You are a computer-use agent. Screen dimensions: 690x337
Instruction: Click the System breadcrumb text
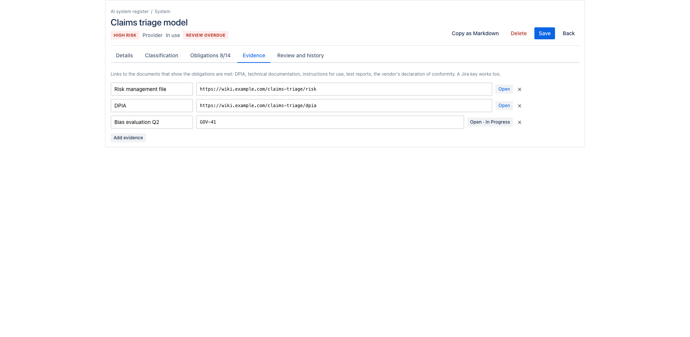coord(162,12)
